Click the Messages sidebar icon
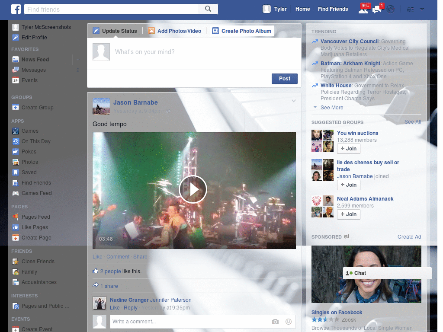The height and width of the screenshot is (332, 443). point(16,70)
